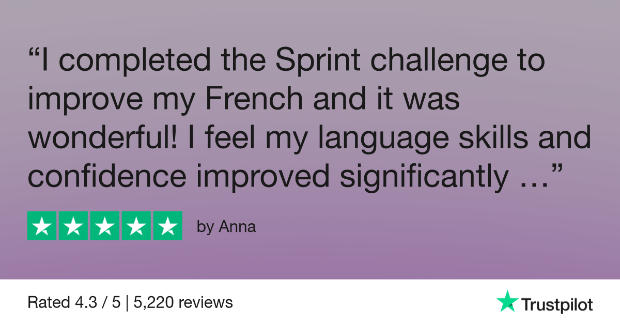Click the Trustpilot green star logo
This screenshot has width=620, height=324.
pyautogui.click(x=507, y=301)
